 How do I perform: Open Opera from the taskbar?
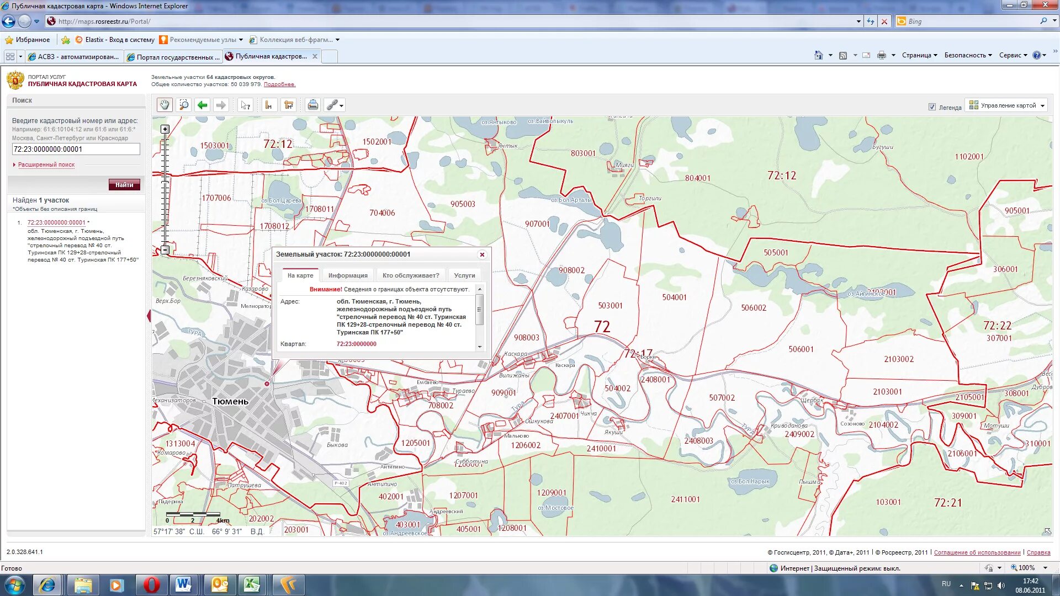coord(151,584)
